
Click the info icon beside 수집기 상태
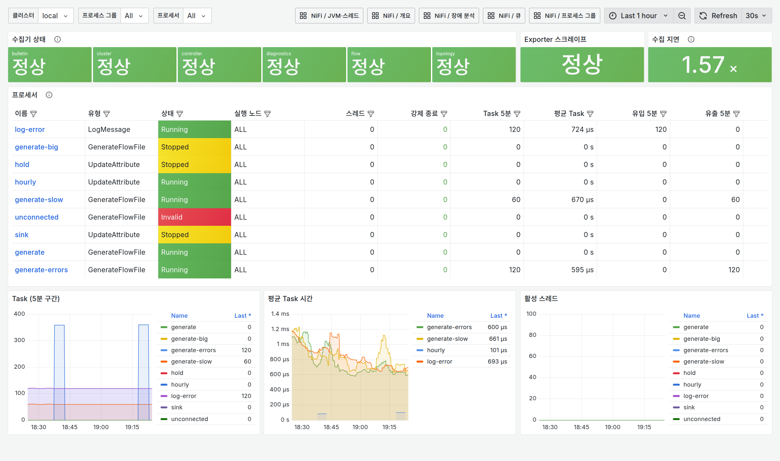pyautogui.click(x=58, y=39)
